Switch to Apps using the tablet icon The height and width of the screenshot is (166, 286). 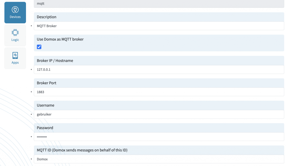(15, 58)
